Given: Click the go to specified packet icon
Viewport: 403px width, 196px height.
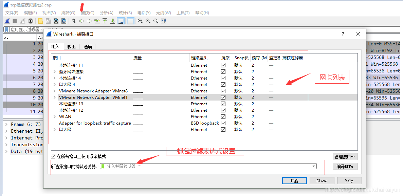Looking at the screenshot, I should click(x=97, y=21).
